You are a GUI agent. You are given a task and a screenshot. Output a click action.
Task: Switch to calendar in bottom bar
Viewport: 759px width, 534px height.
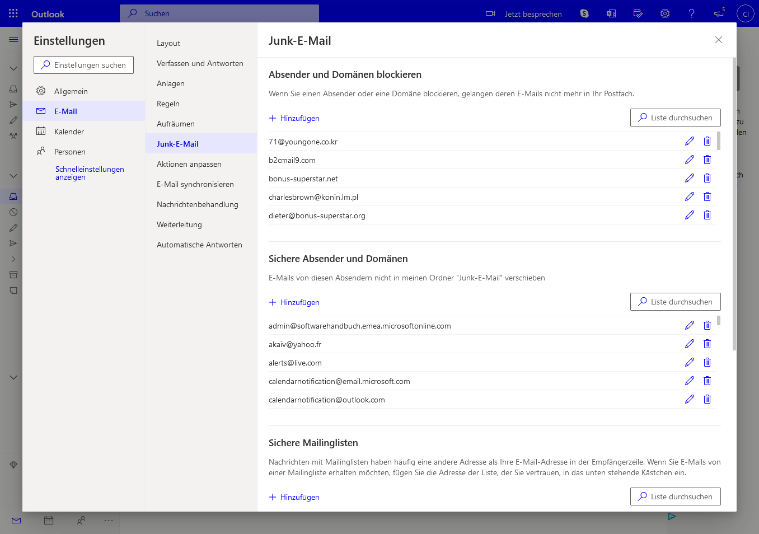(x=49, y=521)
